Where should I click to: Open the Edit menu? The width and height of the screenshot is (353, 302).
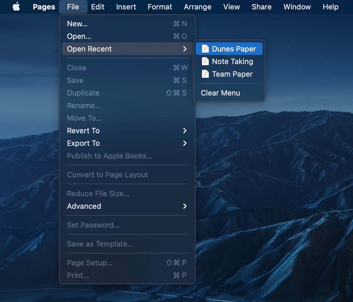(x=98, y=7)
